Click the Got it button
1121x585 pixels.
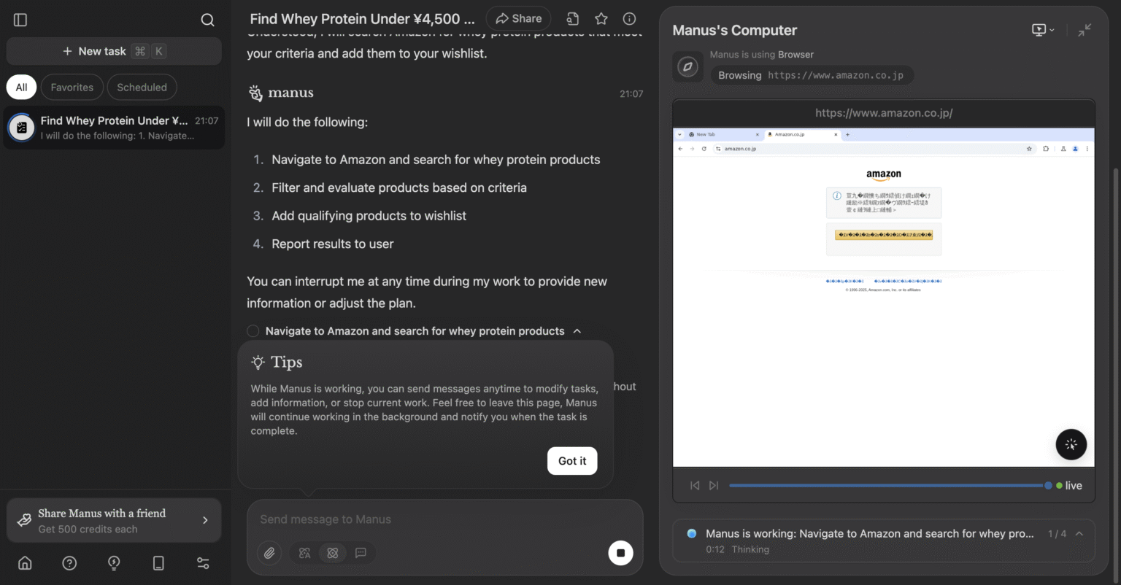[x=572, y=461]
